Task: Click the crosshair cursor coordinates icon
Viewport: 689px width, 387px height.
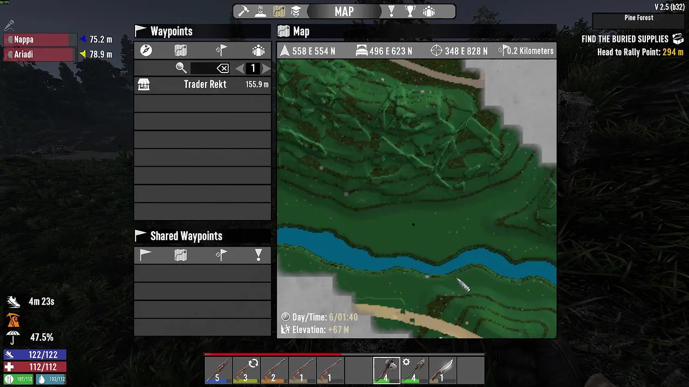Action: click(437, 51)
